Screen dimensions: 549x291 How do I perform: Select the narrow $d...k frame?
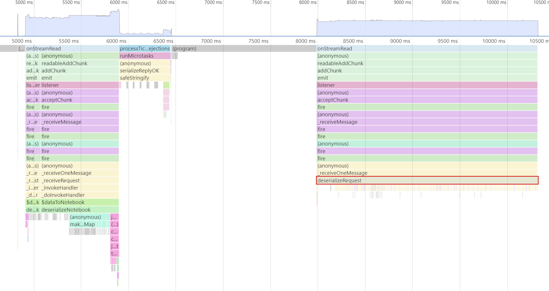33,202
